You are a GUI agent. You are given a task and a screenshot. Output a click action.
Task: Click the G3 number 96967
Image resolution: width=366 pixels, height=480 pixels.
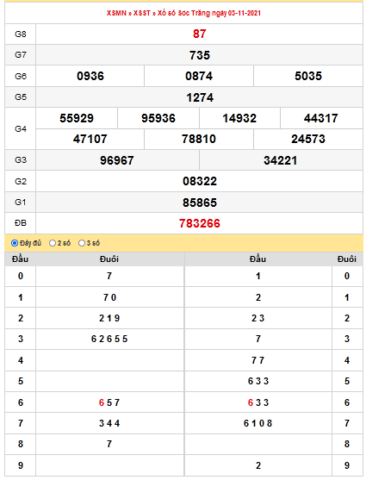pyautogui.click(x=117, y=160)
